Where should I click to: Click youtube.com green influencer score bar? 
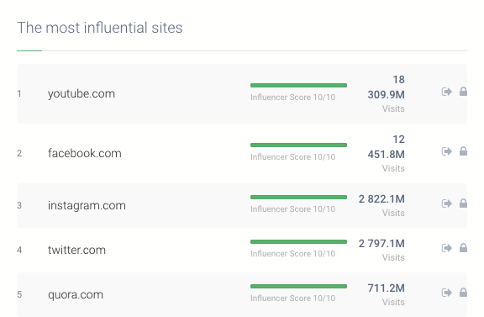(298, 85)
